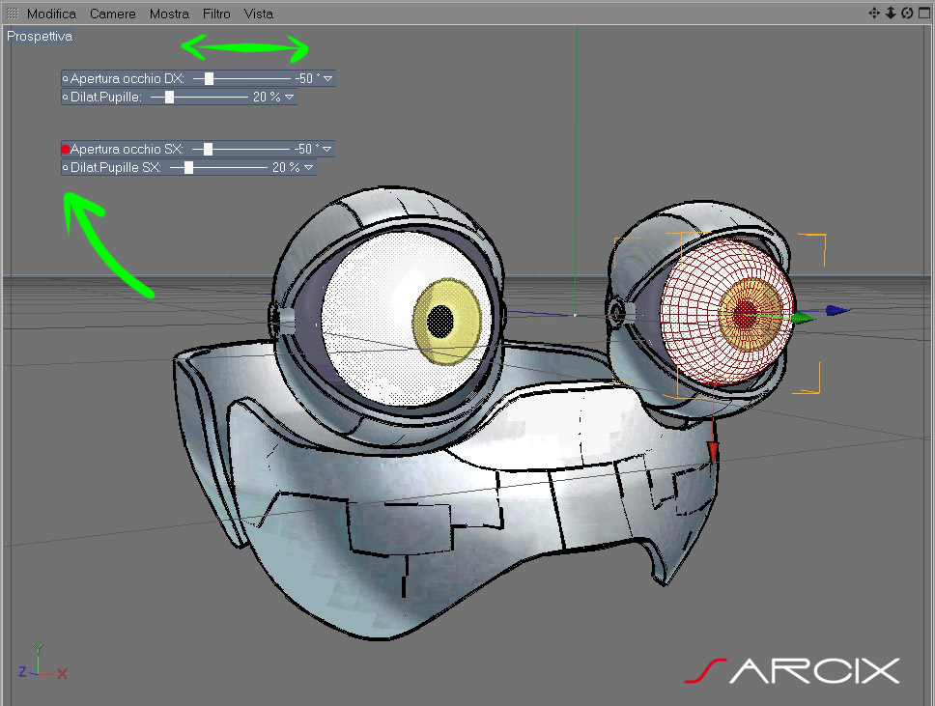This screenshot has height=706, width=935.
Task: Expand the Apertura occhio DX value arrow
Action: point(328,78)
